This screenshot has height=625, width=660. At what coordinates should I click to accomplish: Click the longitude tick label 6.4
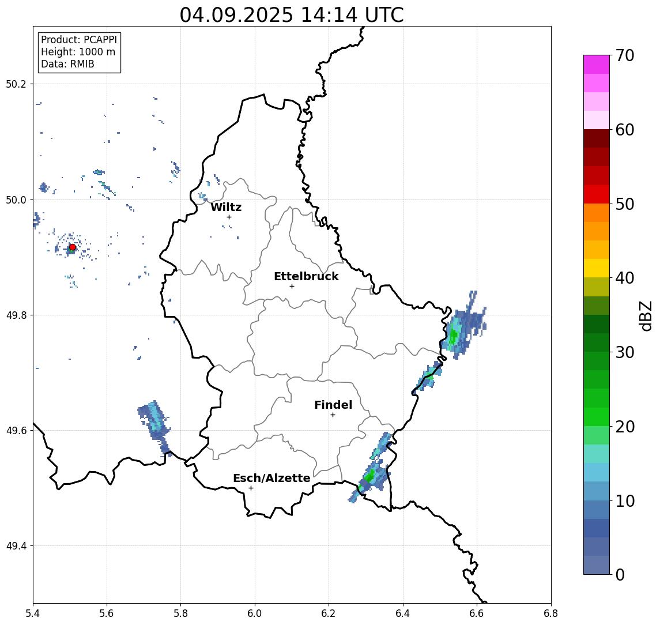point(403,613)
